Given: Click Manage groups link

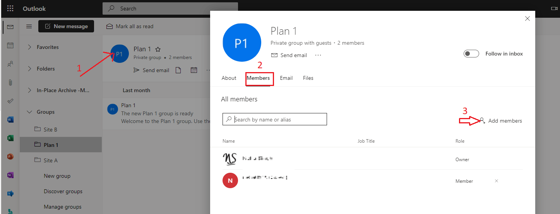Looking at the screenshot, I should (63, 207).
